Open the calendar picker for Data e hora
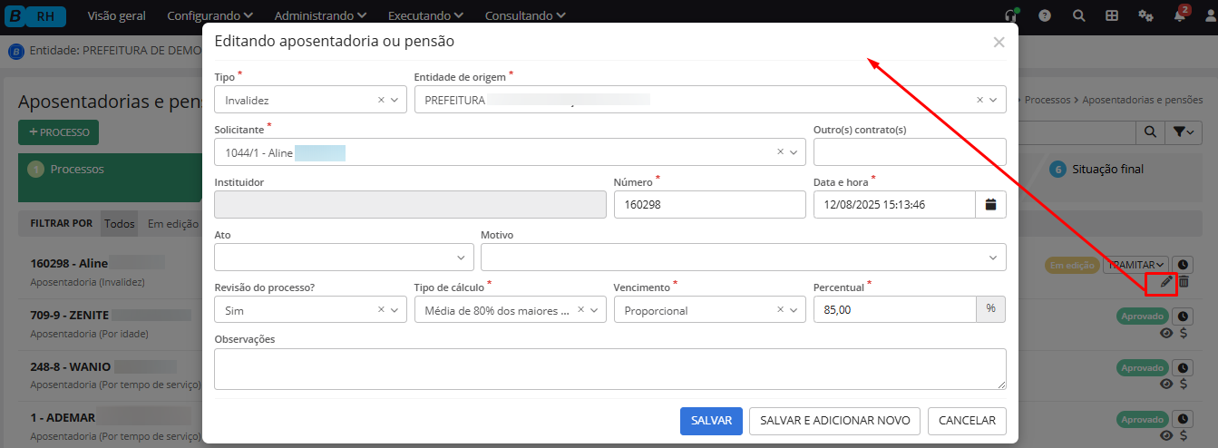The width and height of the screenshot is (1218, 448). [990, 205]
